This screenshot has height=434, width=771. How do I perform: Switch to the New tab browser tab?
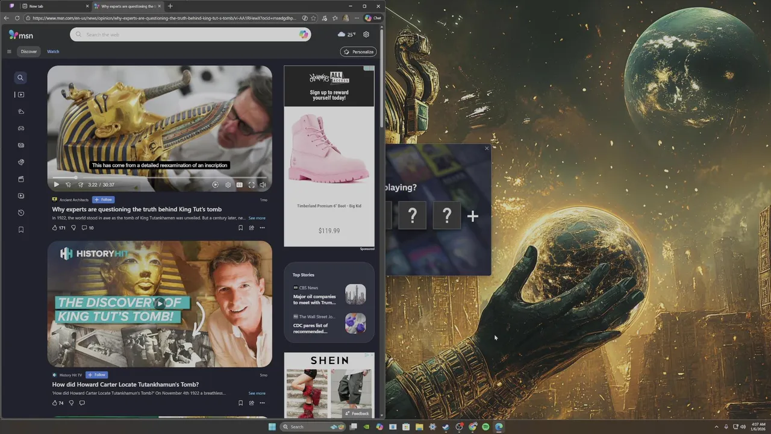click(55, 6)
